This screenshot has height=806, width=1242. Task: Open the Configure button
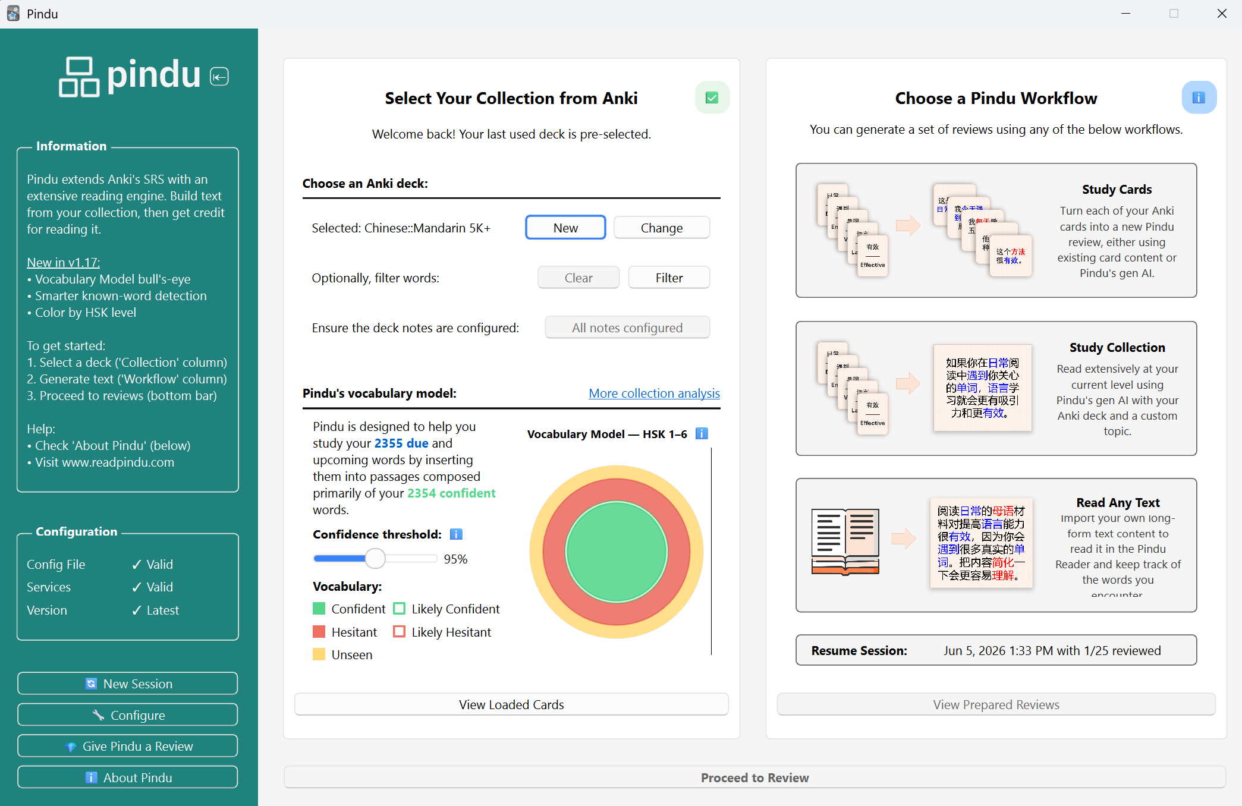[128, 715]
